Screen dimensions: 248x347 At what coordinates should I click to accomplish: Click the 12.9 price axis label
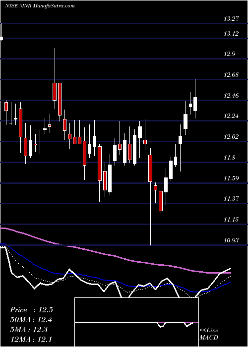pos(230,54)
